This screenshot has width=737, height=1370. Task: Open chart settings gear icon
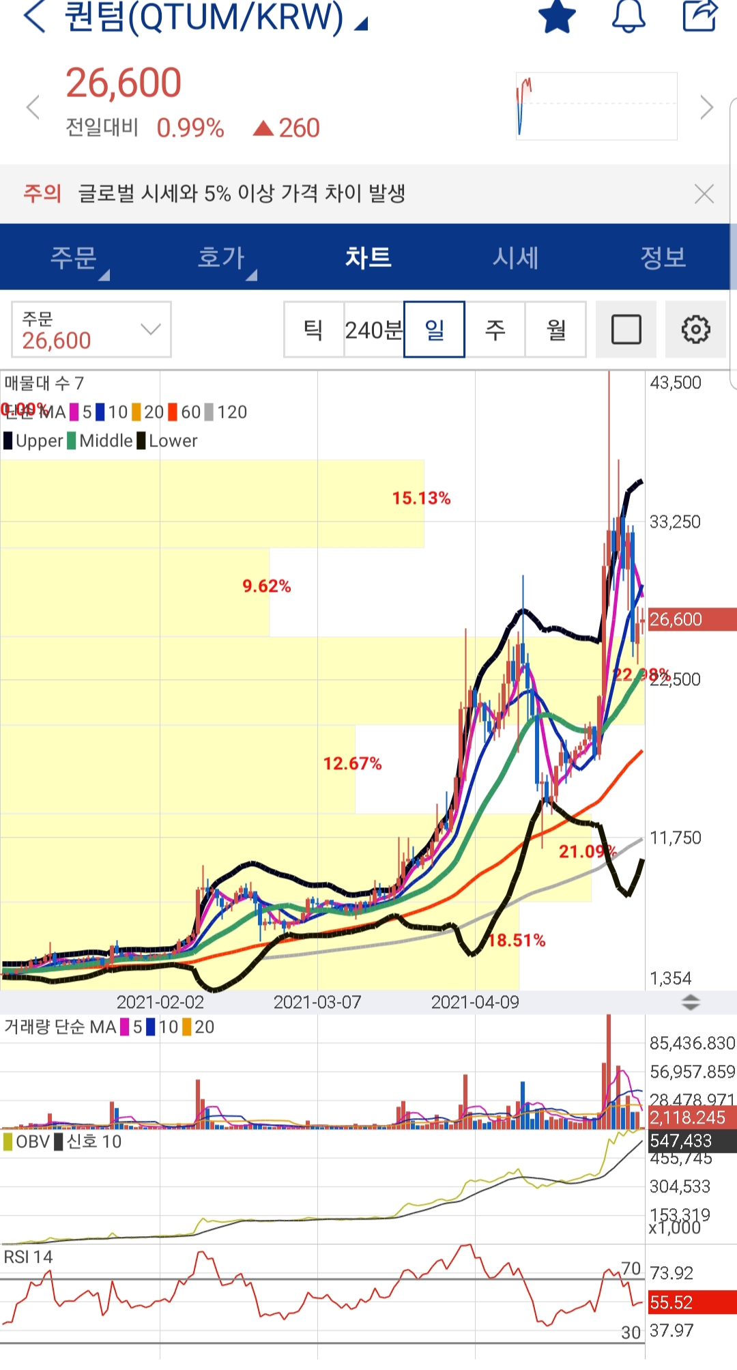point(695,330)
